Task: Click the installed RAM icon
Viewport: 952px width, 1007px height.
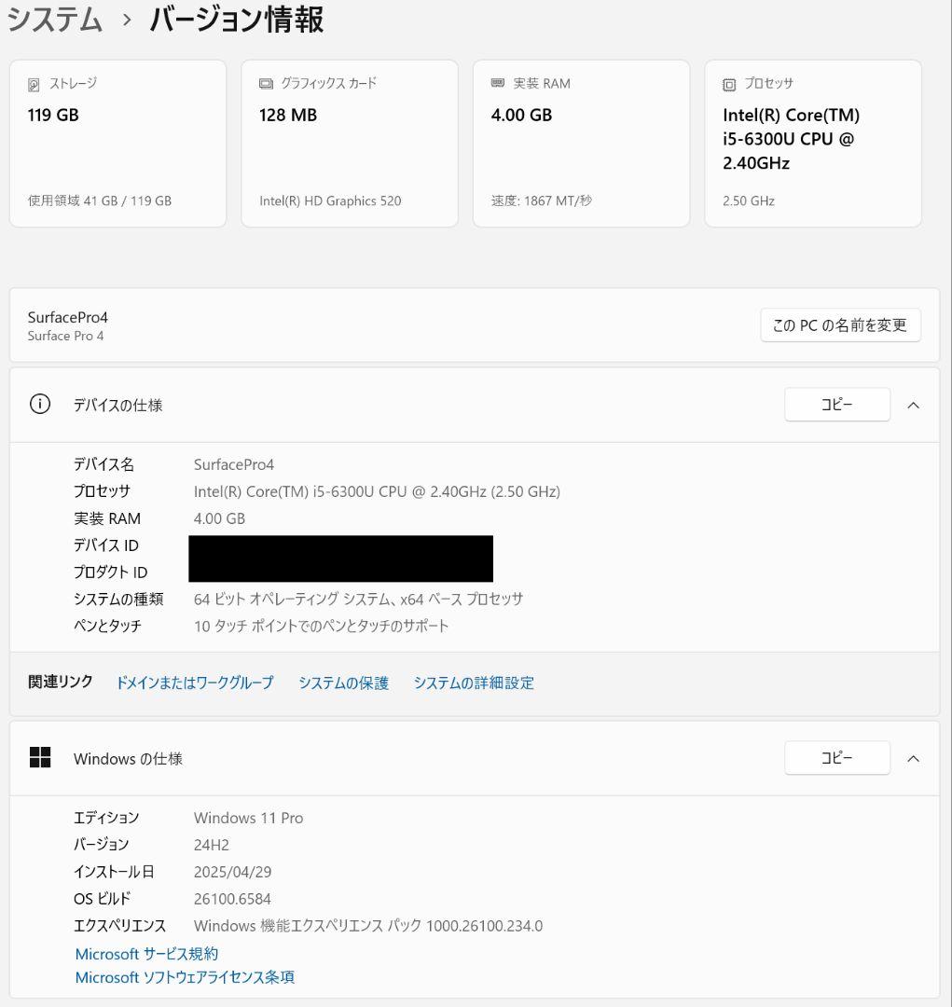Action: [x=498, y=83]
